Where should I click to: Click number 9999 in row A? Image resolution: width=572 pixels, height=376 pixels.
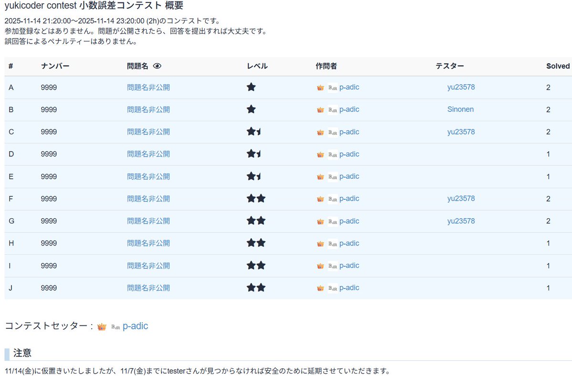(x=49, y=87)
